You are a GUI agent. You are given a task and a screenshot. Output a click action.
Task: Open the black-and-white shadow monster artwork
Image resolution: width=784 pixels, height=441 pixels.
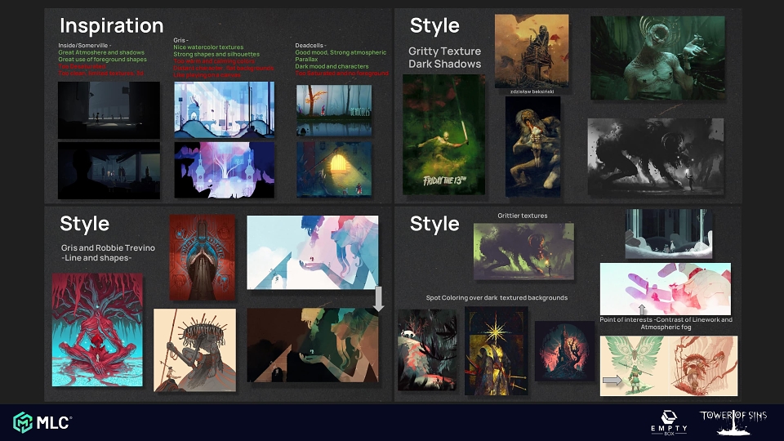coord(656,157)
